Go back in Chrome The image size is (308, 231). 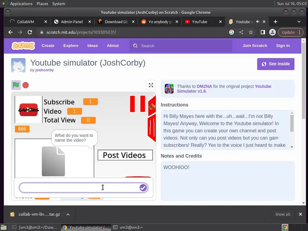click(x=11, y=32)
